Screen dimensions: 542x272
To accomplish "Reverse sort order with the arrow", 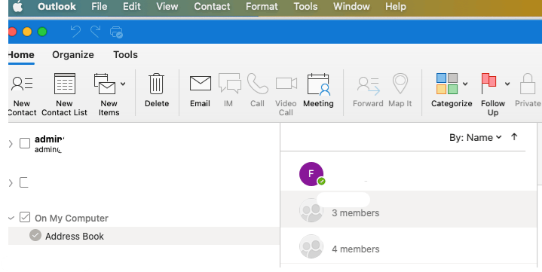I will [x=514, y=137].
